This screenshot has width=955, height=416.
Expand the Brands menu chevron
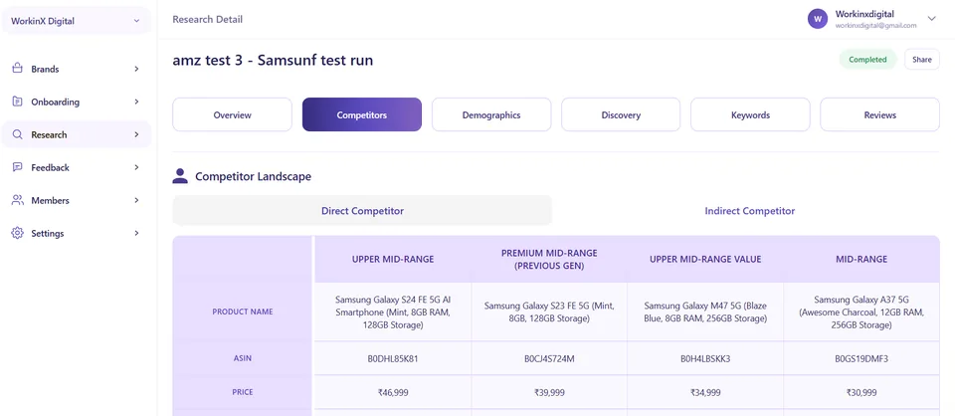point(136,69)
